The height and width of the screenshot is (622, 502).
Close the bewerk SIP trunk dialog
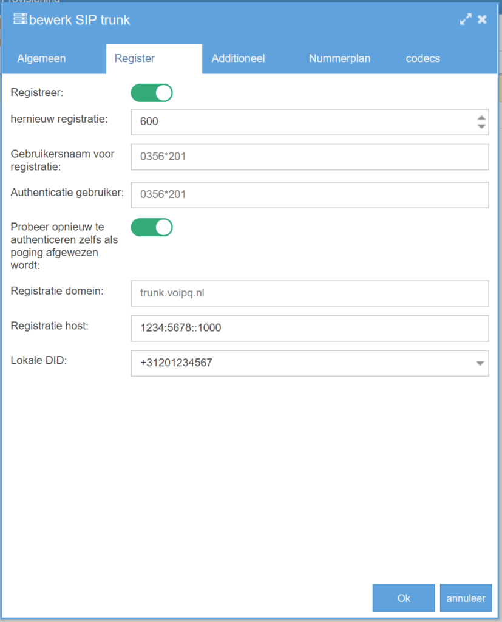point(482,19)
